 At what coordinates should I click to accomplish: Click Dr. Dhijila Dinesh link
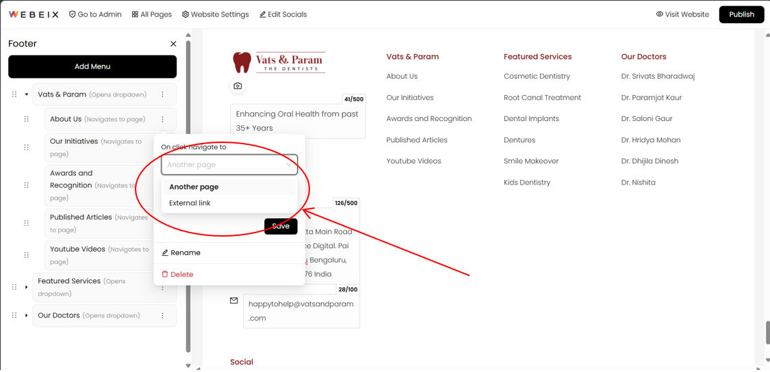tap(651, 161)
